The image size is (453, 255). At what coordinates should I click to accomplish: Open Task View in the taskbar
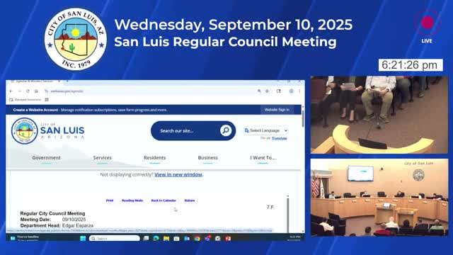click(x=146, y=239)
